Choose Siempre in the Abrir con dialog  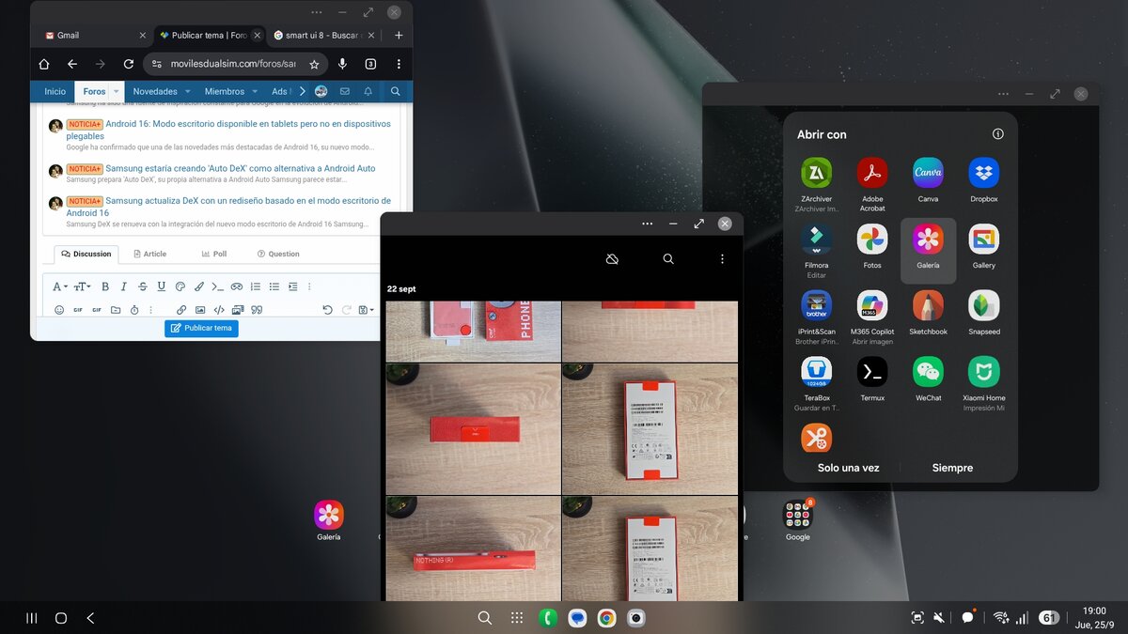952,468
